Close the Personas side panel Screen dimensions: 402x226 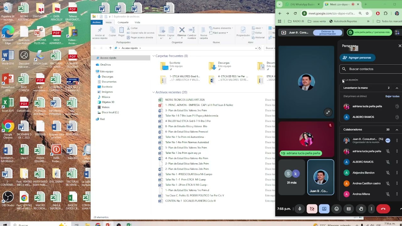pyautogui.click(x=400, y=46)
